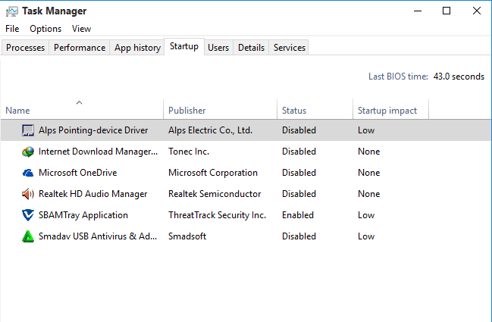Click the Alps Electric Co., Ltd. publisher
Viewport: 492px width, 322px height.
[x=210, y=130]
